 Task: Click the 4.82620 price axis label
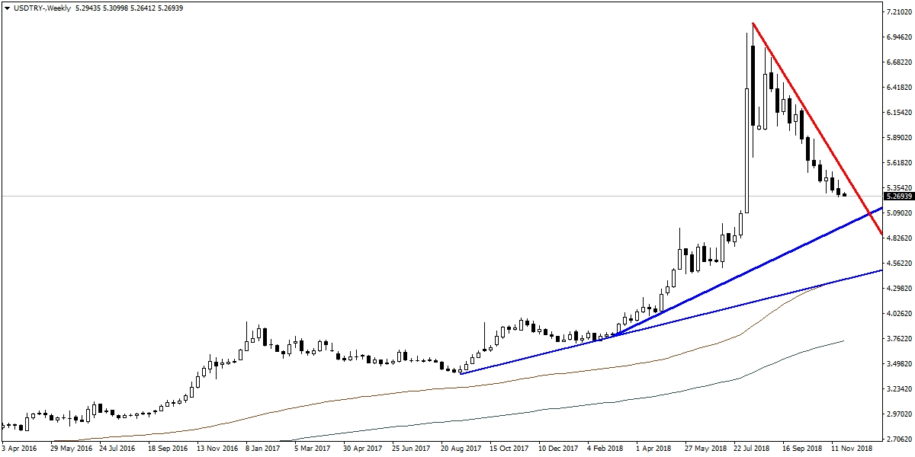(899, 238)
